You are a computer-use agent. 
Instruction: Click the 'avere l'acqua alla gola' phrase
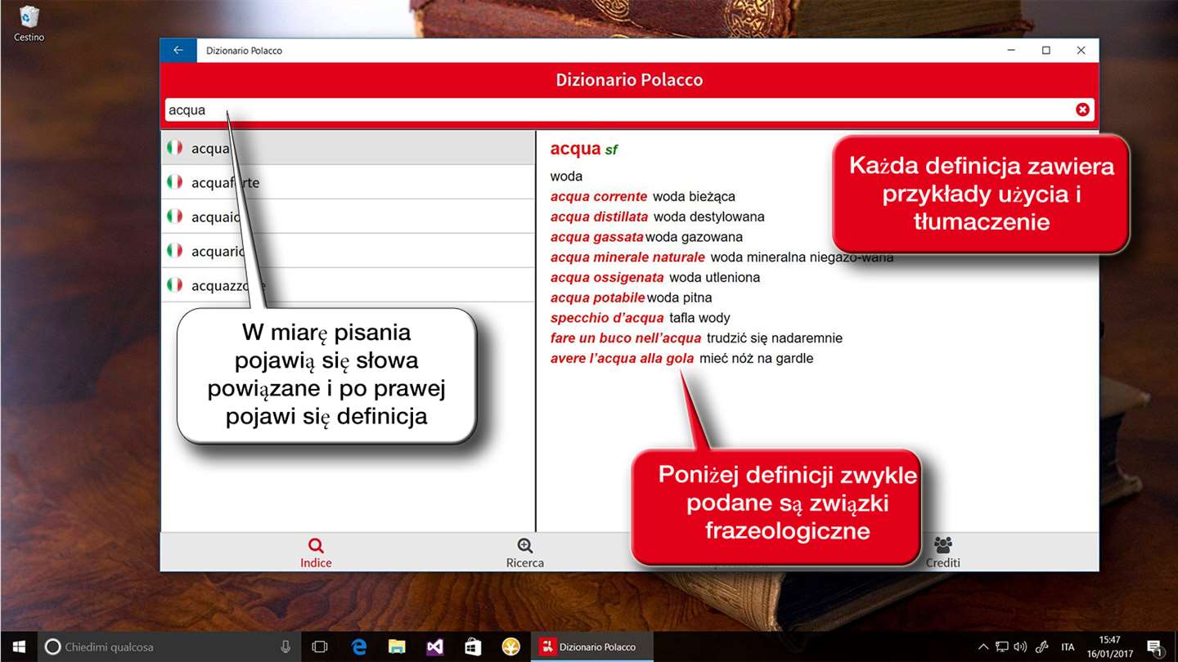click(x=622, y=358)
